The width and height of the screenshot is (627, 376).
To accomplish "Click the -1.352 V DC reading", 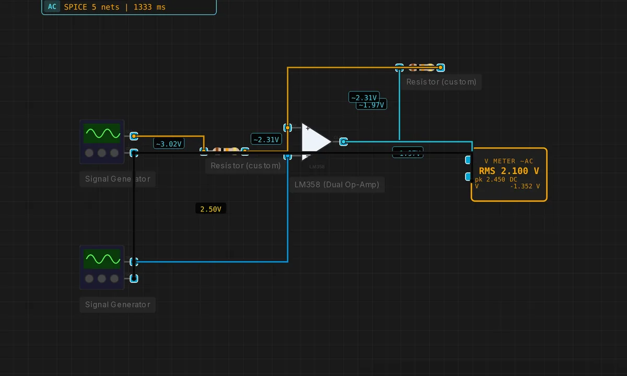I will [524, 186].
